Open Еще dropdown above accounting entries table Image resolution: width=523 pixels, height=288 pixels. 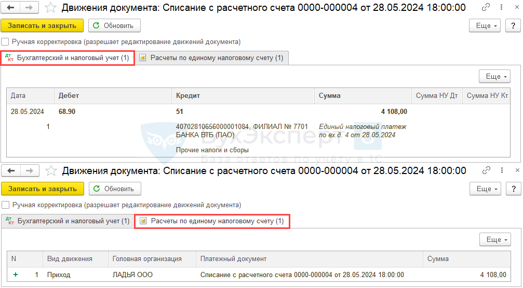click(494, 77)
